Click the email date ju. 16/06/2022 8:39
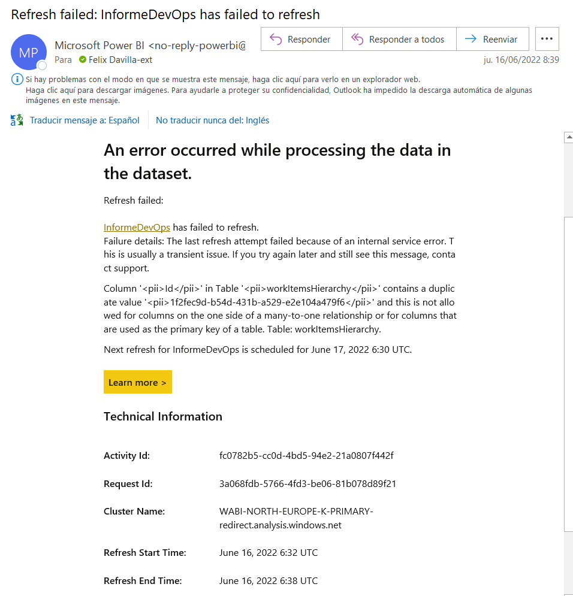The width and height of the screenshot is (573, 596). click(521, 60)
